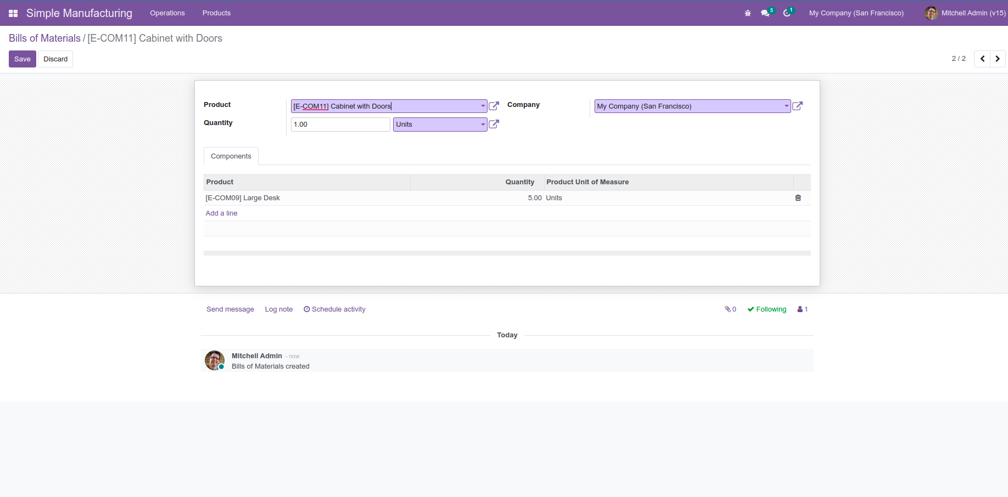This screenshot has height=497, width=1008.
Task: Go to next record arrow
Action: (x=998, y=59)
